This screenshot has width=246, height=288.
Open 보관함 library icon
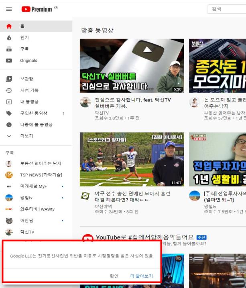click(x=9, y=79)
